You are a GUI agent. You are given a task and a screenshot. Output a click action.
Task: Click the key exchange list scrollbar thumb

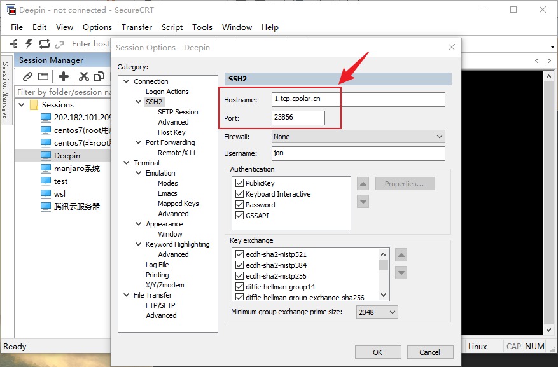(x=383, y=265)
